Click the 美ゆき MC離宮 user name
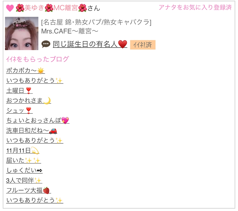 coord(51,8)
